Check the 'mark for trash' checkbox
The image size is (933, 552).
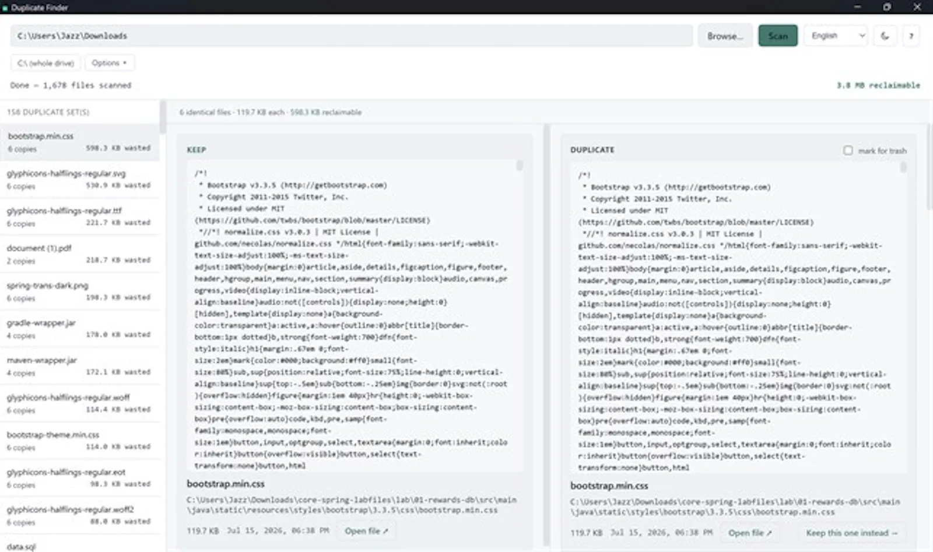pyautogui.click(x=848, y=150)
